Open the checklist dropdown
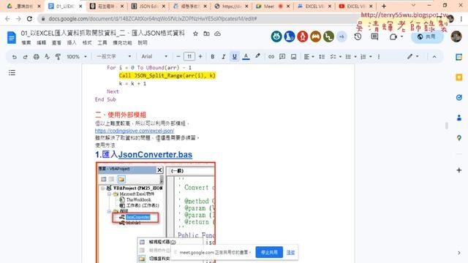This screenshot has height=263, width=468. pyautogui.click(x=336, y=56)
